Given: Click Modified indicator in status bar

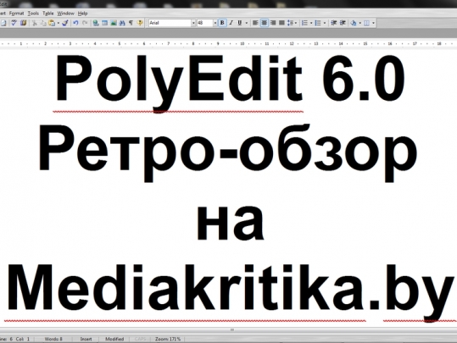Looking at the screenshot, I should pos(114,339).
